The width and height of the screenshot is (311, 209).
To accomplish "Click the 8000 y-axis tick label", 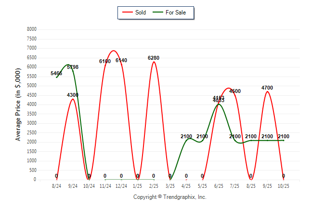I will click(31, 29).
